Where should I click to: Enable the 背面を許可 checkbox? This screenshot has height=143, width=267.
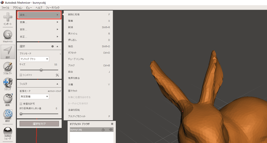(21, 104)
